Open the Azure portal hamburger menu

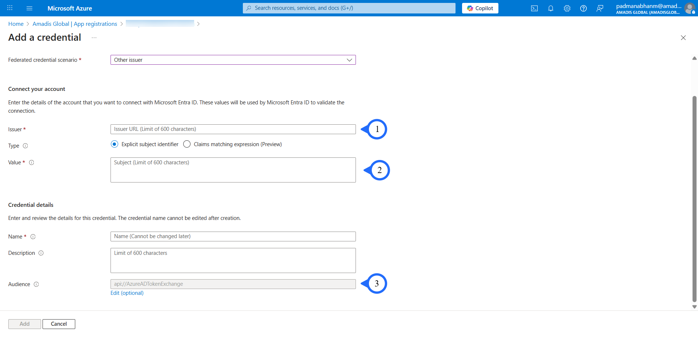click(29, 8)
